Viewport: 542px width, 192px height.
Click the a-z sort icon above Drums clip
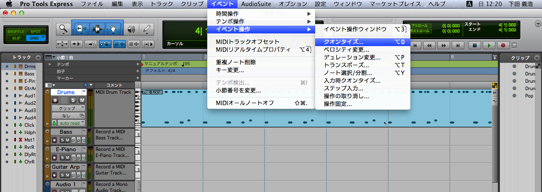pyautogui.click(x=494, y=85)
